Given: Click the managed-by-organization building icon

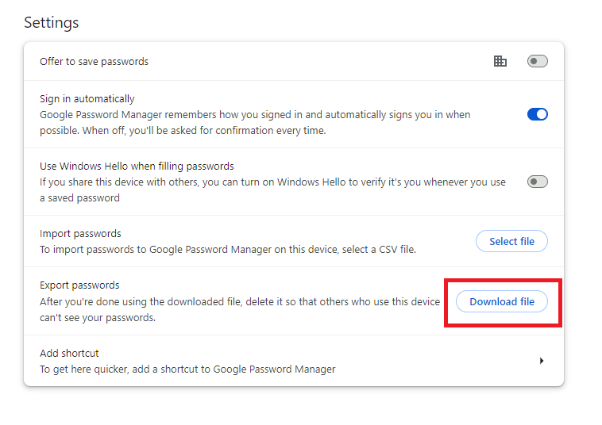Looking at the screenshot, I should pyautogui.click(x=500, y=61).
